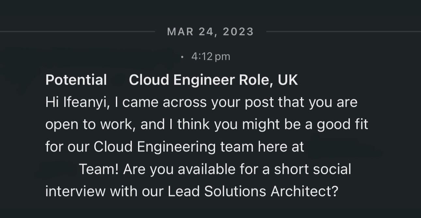Click the MAR 24, 2023 date separator
This screenshot has height=218, width=421.
(210, 32)
